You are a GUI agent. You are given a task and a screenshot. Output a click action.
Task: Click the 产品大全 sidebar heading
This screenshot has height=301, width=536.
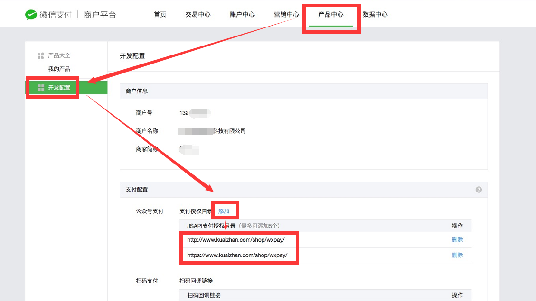click(x=59, y=56)
